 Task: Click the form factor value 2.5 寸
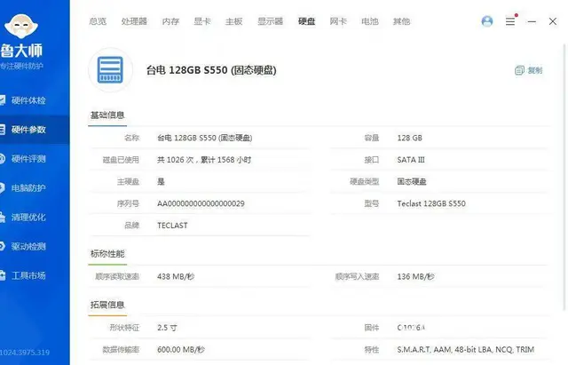point(167,328)
